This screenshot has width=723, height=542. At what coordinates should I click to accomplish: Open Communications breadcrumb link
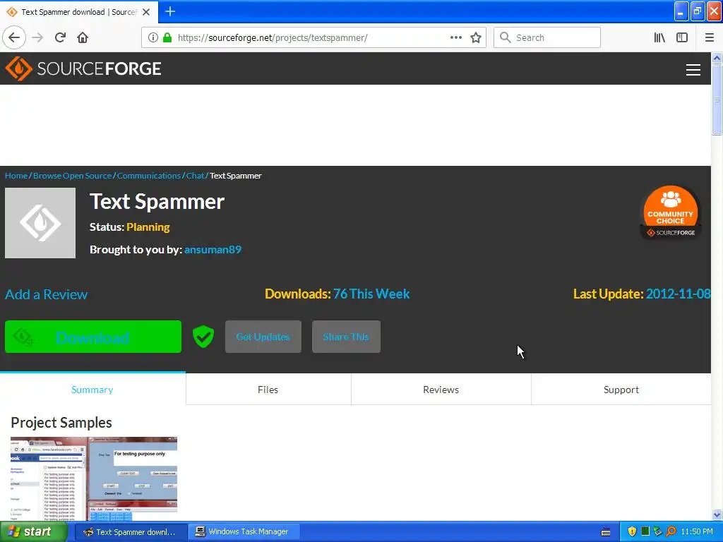point(149,176)
